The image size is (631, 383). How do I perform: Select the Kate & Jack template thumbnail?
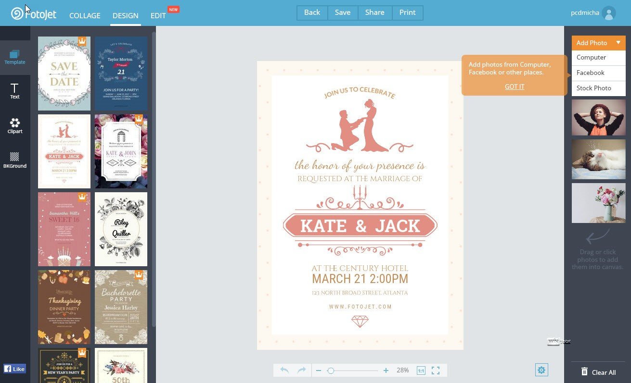coord(64,151)
